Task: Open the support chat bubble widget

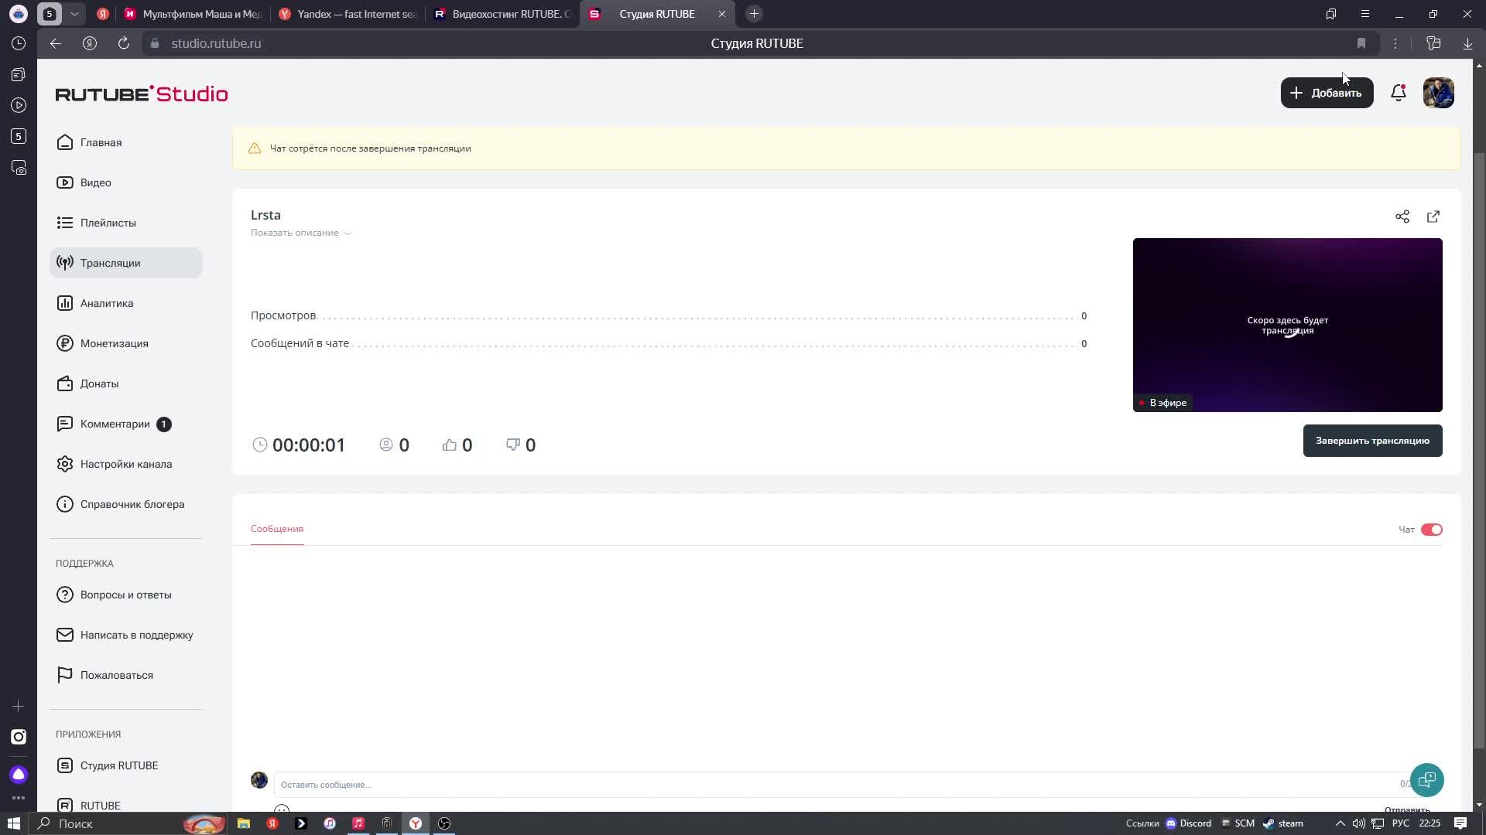Action: click(x=1426, y=779)
